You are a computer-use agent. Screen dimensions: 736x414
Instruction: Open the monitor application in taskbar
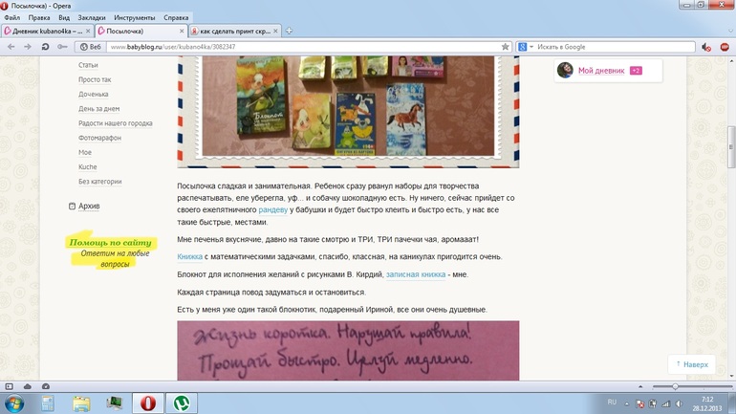[114, 403]
